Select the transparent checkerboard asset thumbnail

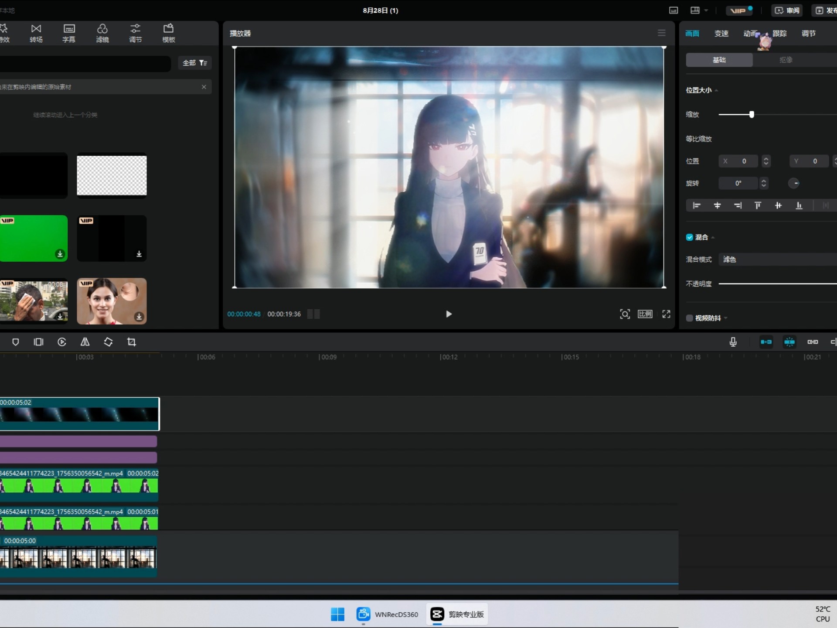(x=112, y=175)
